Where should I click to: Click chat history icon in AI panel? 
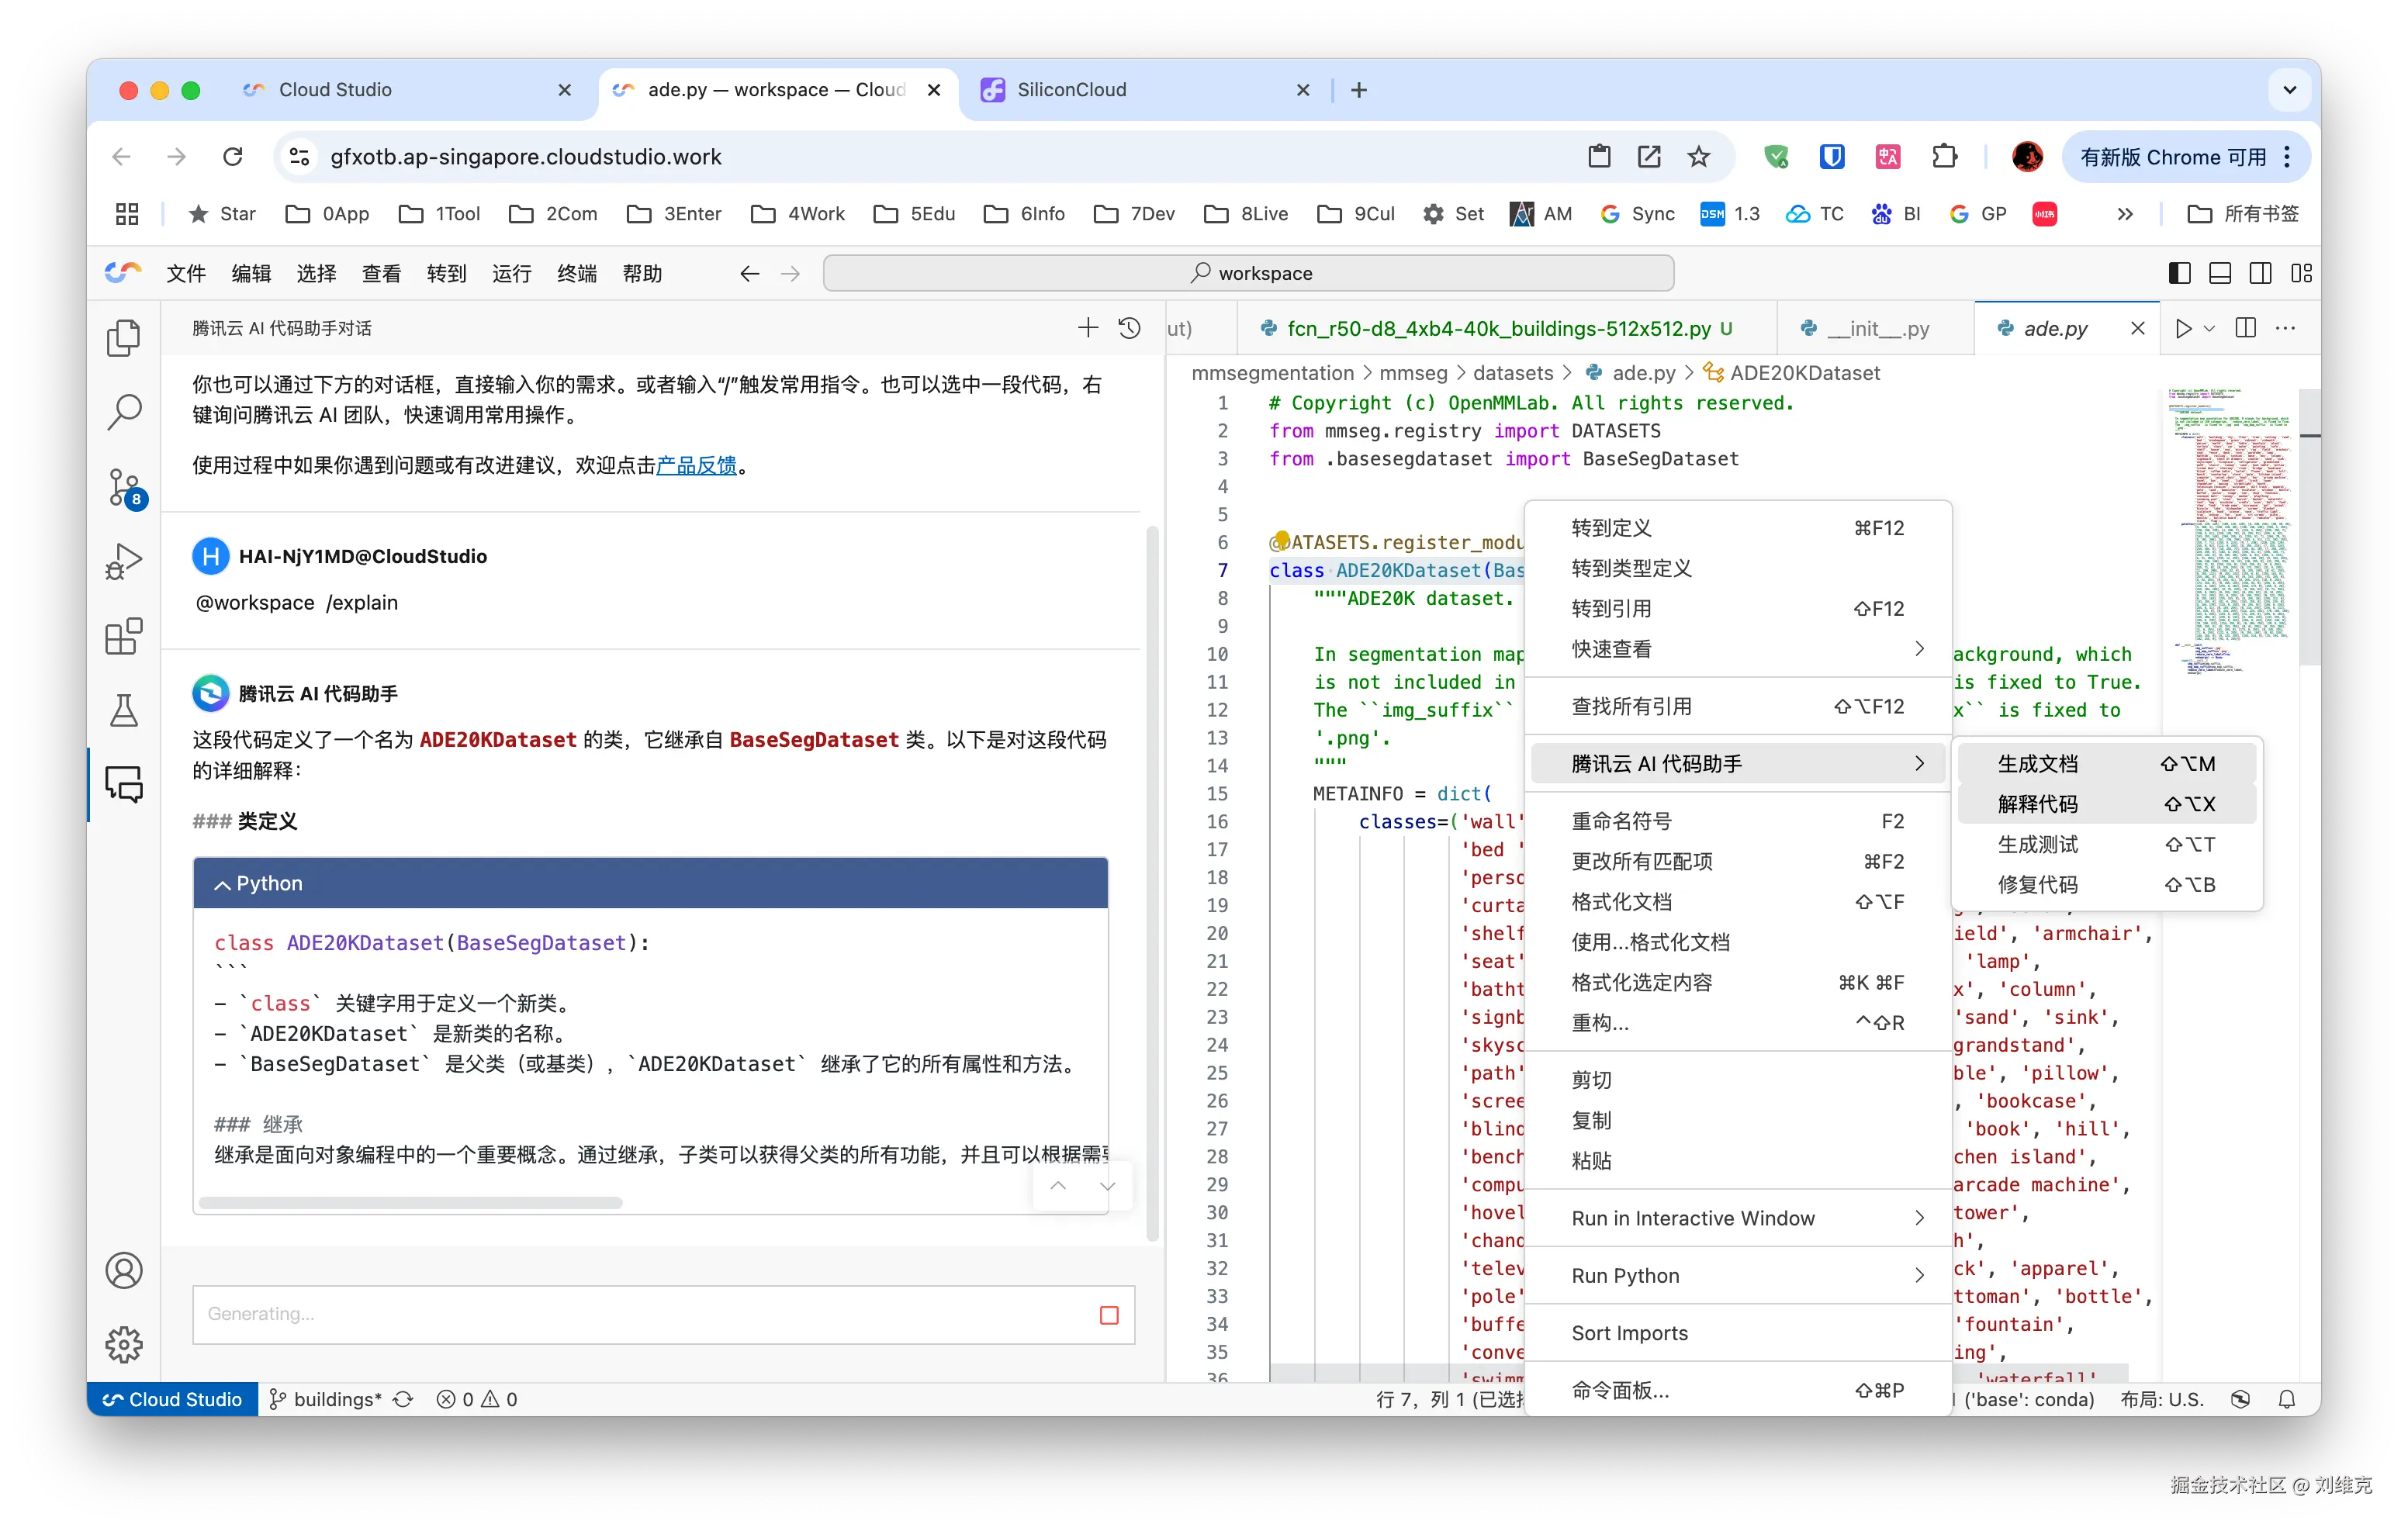1129,328
